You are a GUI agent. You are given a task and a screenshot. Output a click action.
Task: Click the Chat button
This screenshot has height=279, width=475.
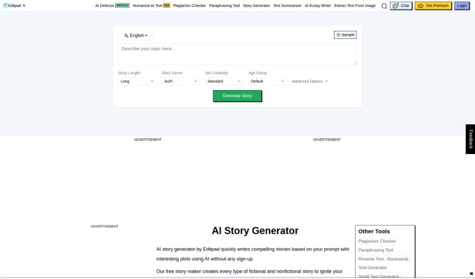(401, 6)
